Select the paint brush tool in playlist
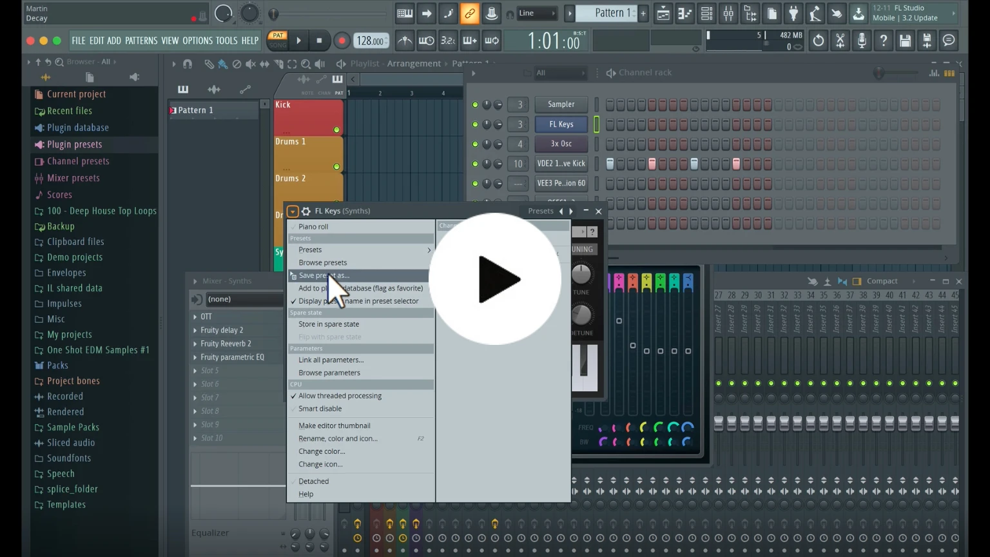This screenshot has width=990, height=557. pyautogui.click(x=223, y=64)
